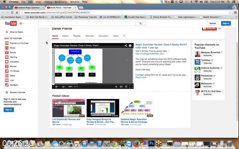Click the video progress bar
Screen dimensions: 239x149
(93, 84)
